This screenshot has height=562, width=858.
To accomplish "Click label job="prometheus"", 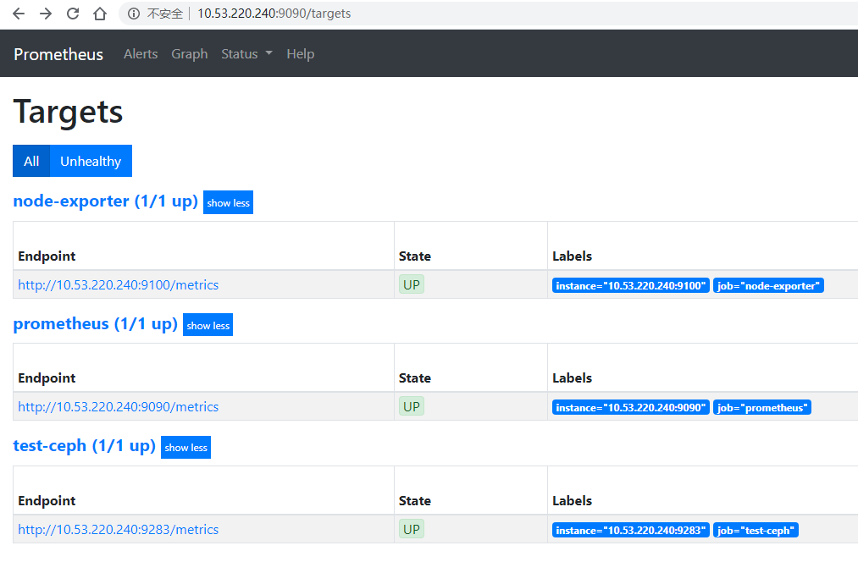I will tap(762, 407).
